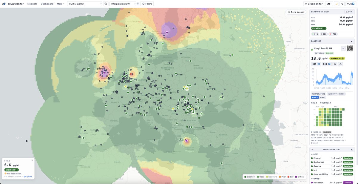
Task: Select the purple sensor marker near Greece
Action: point(186,140)
